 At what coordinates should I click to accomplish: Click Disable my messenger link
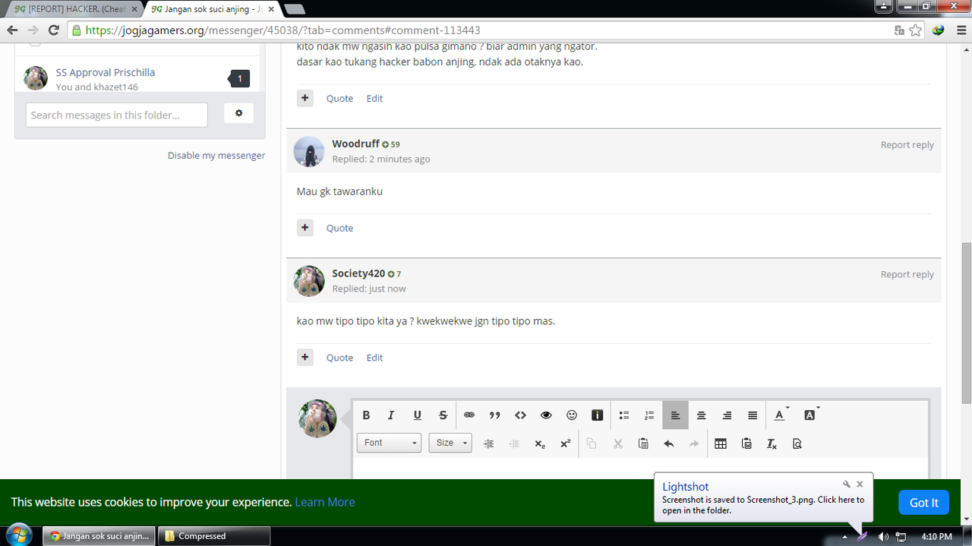[216, 156]
